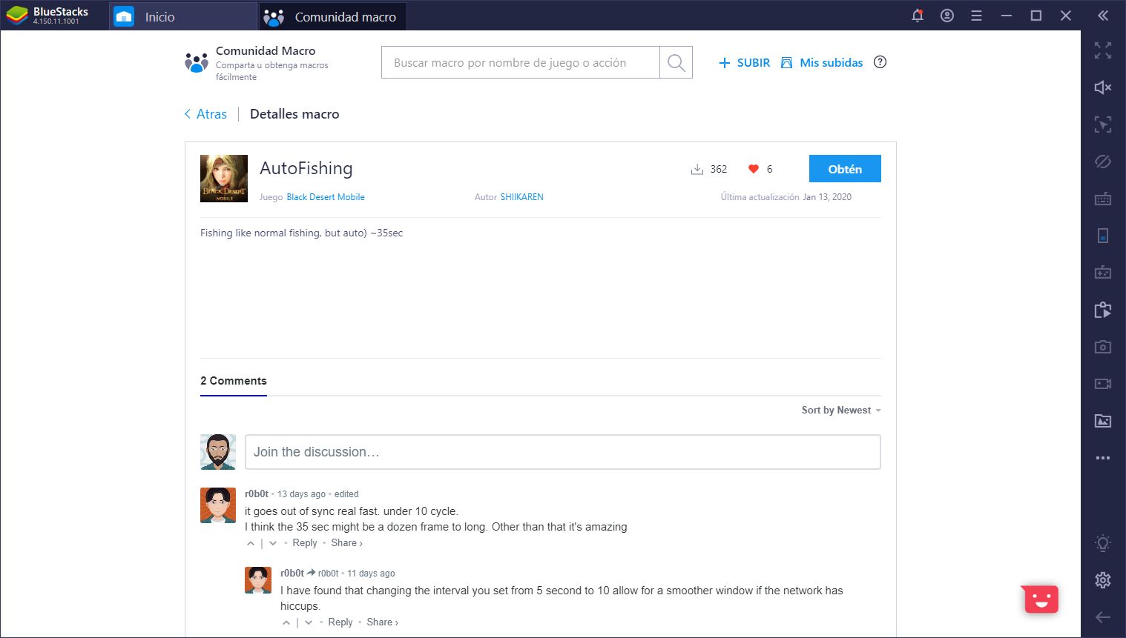The image size is (1126, 638).
Task: Select the 2 Comments tab
Action: click(x=233, y=381)
